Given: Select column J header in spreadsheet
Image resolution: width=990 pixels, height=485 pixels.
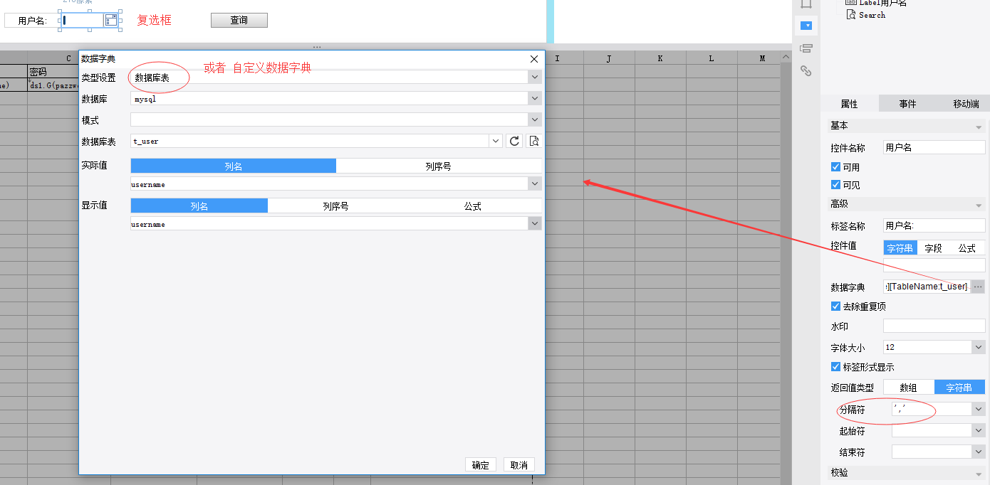Looking at the screenshot, I should pos(609,58).
